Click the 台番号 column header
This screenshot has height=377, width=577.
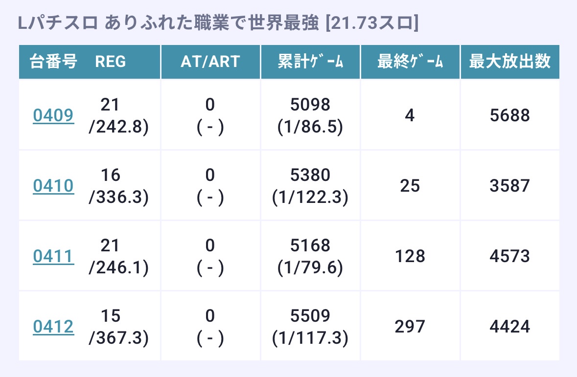coord(53,62)
